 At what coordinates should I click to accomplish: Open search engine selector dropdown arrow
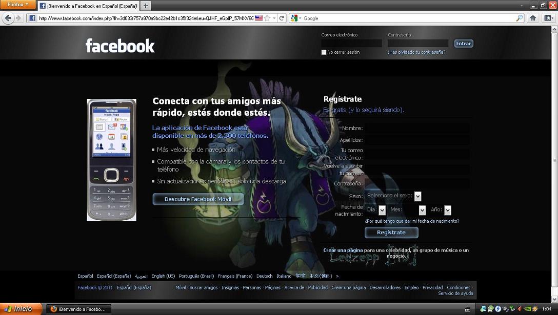point(300,18)
